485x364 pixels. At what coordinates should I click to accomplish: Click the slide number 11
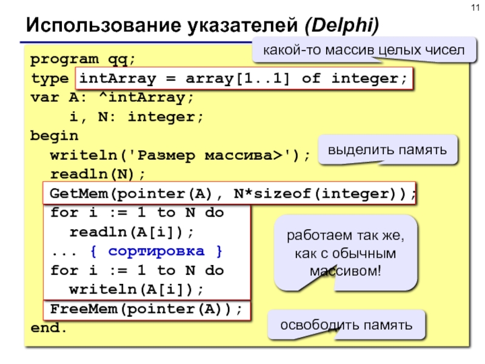click(x=475, y=7)
